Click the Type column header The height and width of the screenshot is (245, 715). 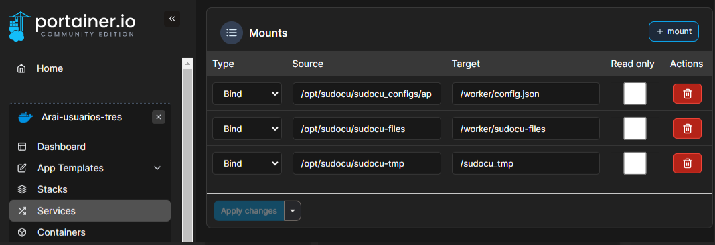[x=223, y=64]
